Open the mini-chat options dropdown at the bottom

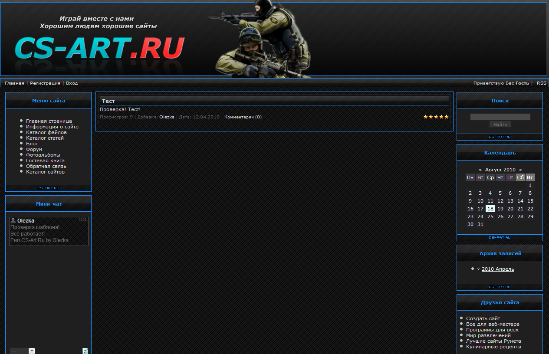click(23, 351)
